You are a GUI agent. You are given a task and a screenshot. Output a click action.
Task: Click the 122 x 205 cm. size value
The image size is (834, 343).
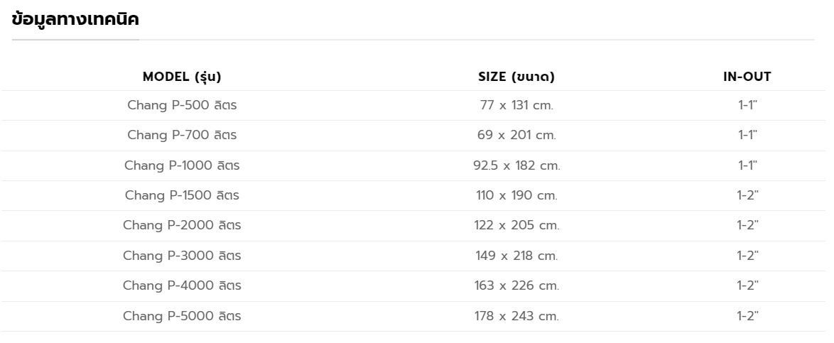point(516,225)
